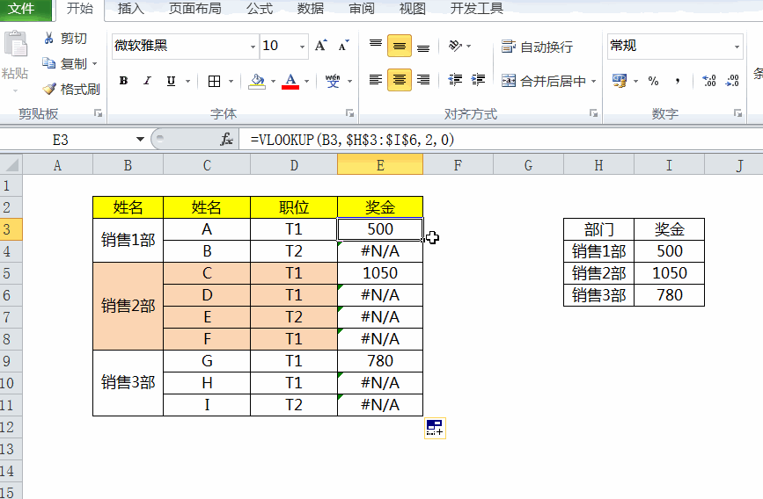Toggle middle vertical alignment
763x499 pixels.
(400, 47)
